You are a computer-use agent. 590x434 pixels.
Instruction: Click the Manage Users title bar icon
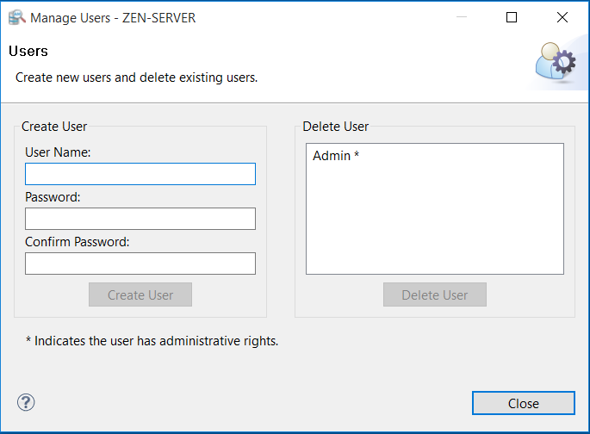click(x=16, y=17)
